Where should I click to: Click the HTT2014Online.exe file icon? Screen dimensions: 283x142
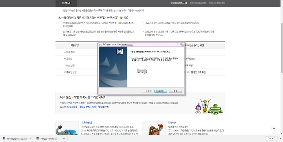tap(38, 138)
